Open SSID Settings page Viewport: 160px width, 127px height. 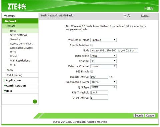[x=18, y=35]
